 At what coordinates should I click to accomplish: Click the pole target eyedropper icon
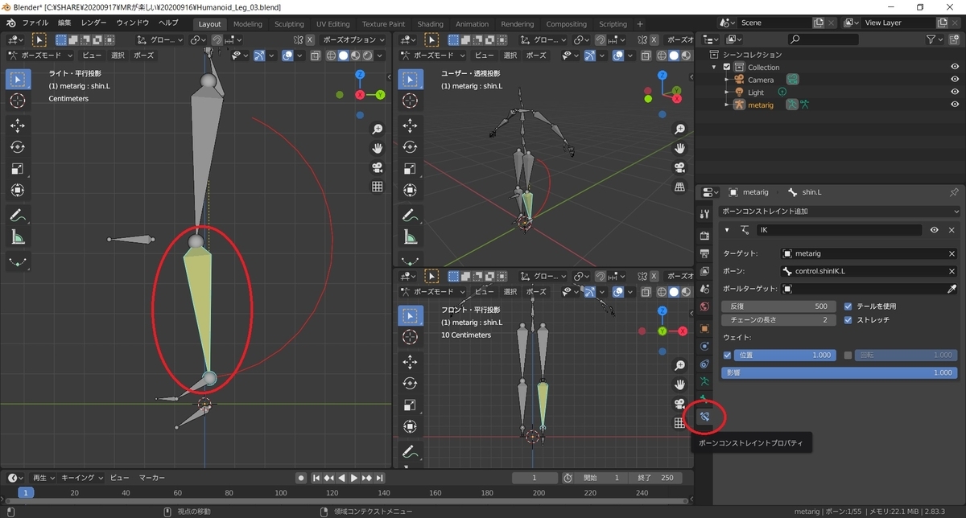click(x=952, y=289)
